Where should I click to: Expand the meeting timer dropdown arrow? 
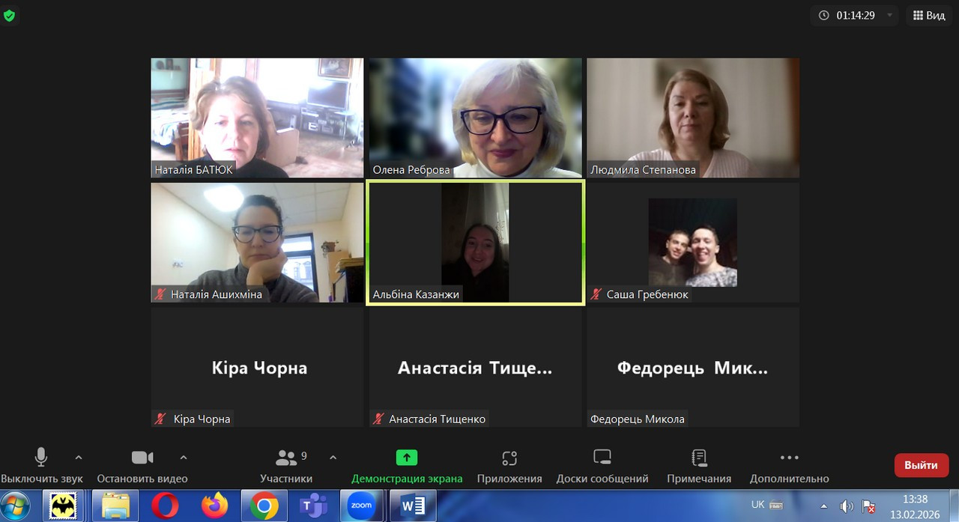(x=890, y=15)
